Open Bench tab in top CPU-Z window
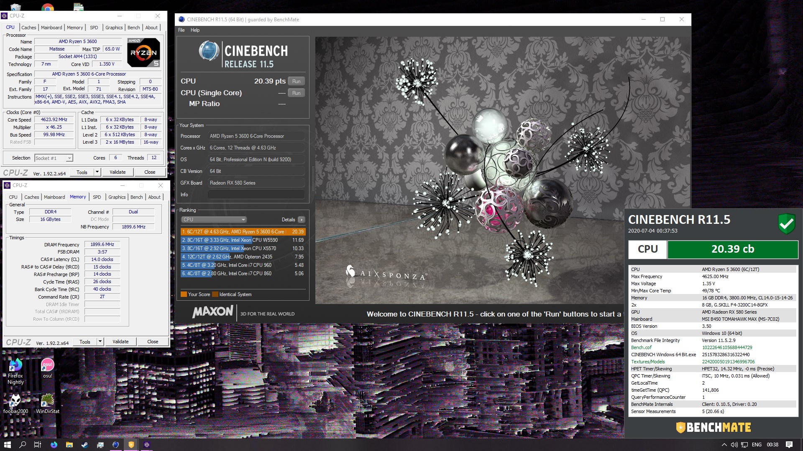803x451 pixels. tap(134, 28)
